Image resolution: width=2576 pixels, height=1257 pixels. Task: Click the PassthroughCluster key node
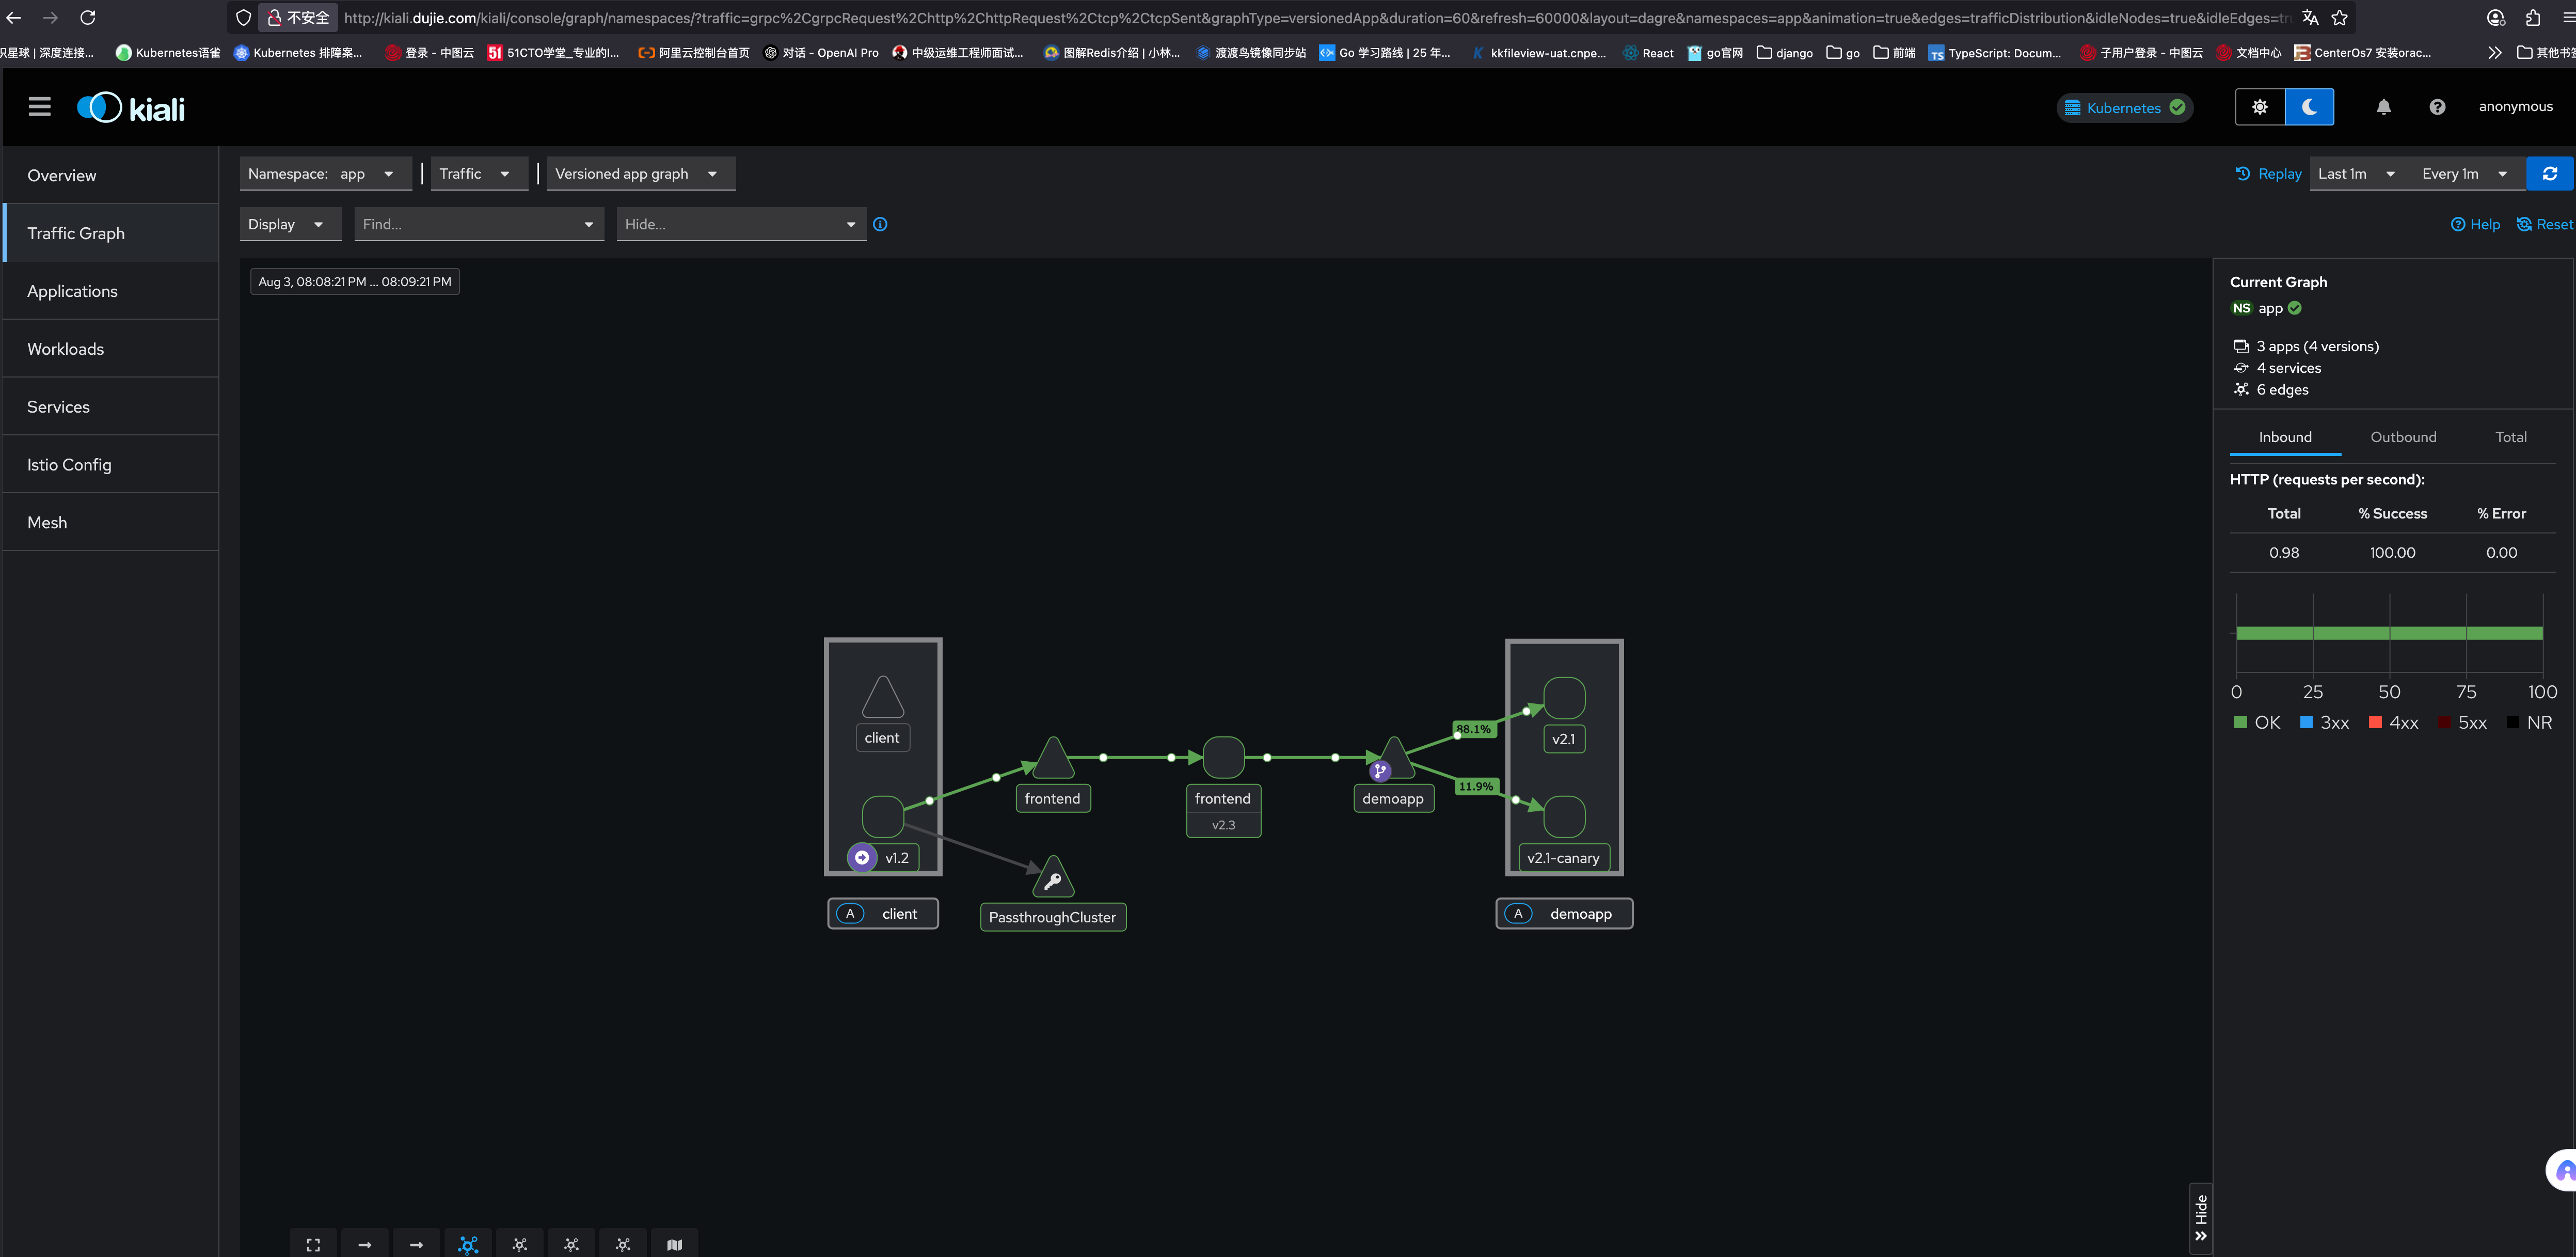(x=1053, y=877)
